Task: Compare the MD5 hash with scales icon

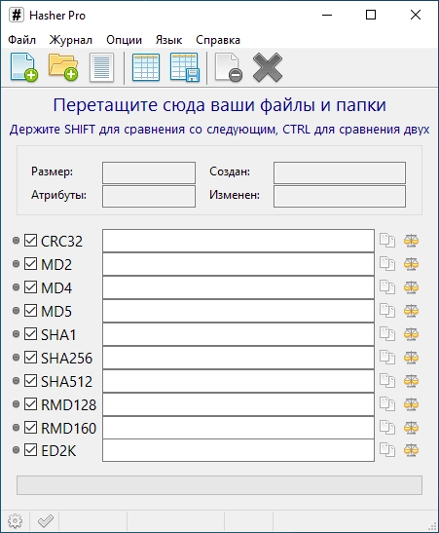Action: pyautogui.click(x=411, y=311)
